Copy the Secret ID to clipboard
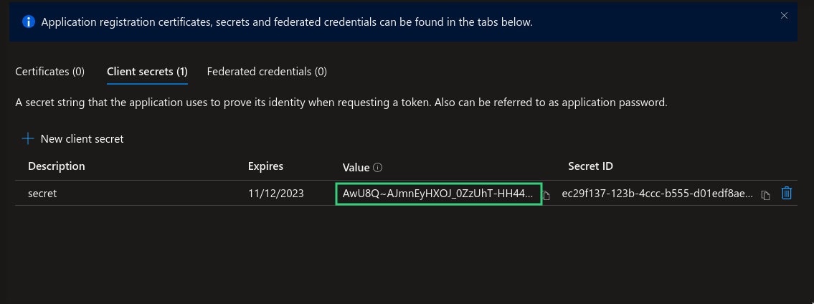Image resolution: width=814 pixels, height=304 pixels. 765,195
